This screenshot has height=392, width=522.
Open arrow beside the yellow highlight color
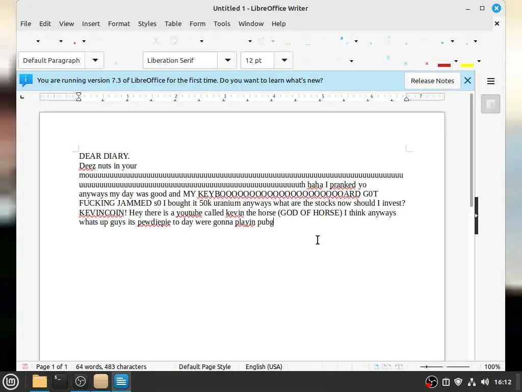coord(479,61)
